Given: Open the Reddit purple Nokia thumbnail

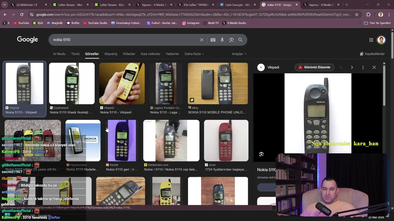Looking at the screenshot, I should pos(122,141).
